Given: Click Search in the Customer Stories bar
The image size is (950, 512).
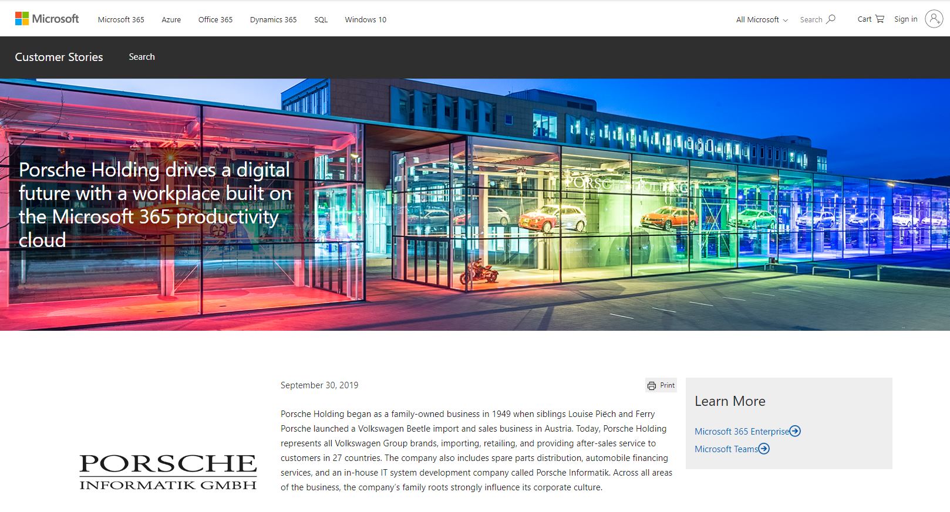Looking at the screenshot, I should click(142, 57).
